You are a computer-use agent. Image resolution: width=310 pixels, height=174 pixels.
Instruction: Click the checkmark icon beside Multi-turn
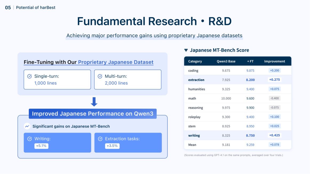click(100, 76)
